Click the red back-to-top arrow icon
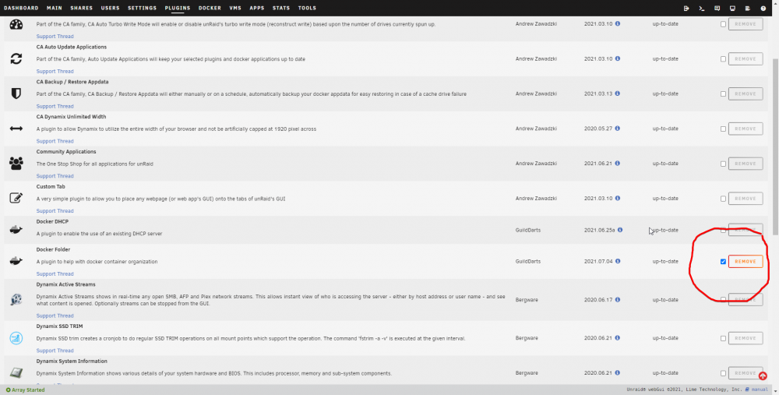The image size is (779, 395). pyautogui.click(x=763, y=376)
